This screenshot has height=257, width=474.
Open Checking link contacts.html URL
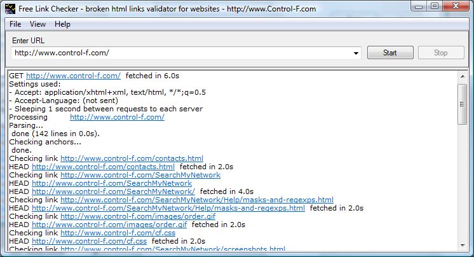pyautogui.click(x=132, y=158)
